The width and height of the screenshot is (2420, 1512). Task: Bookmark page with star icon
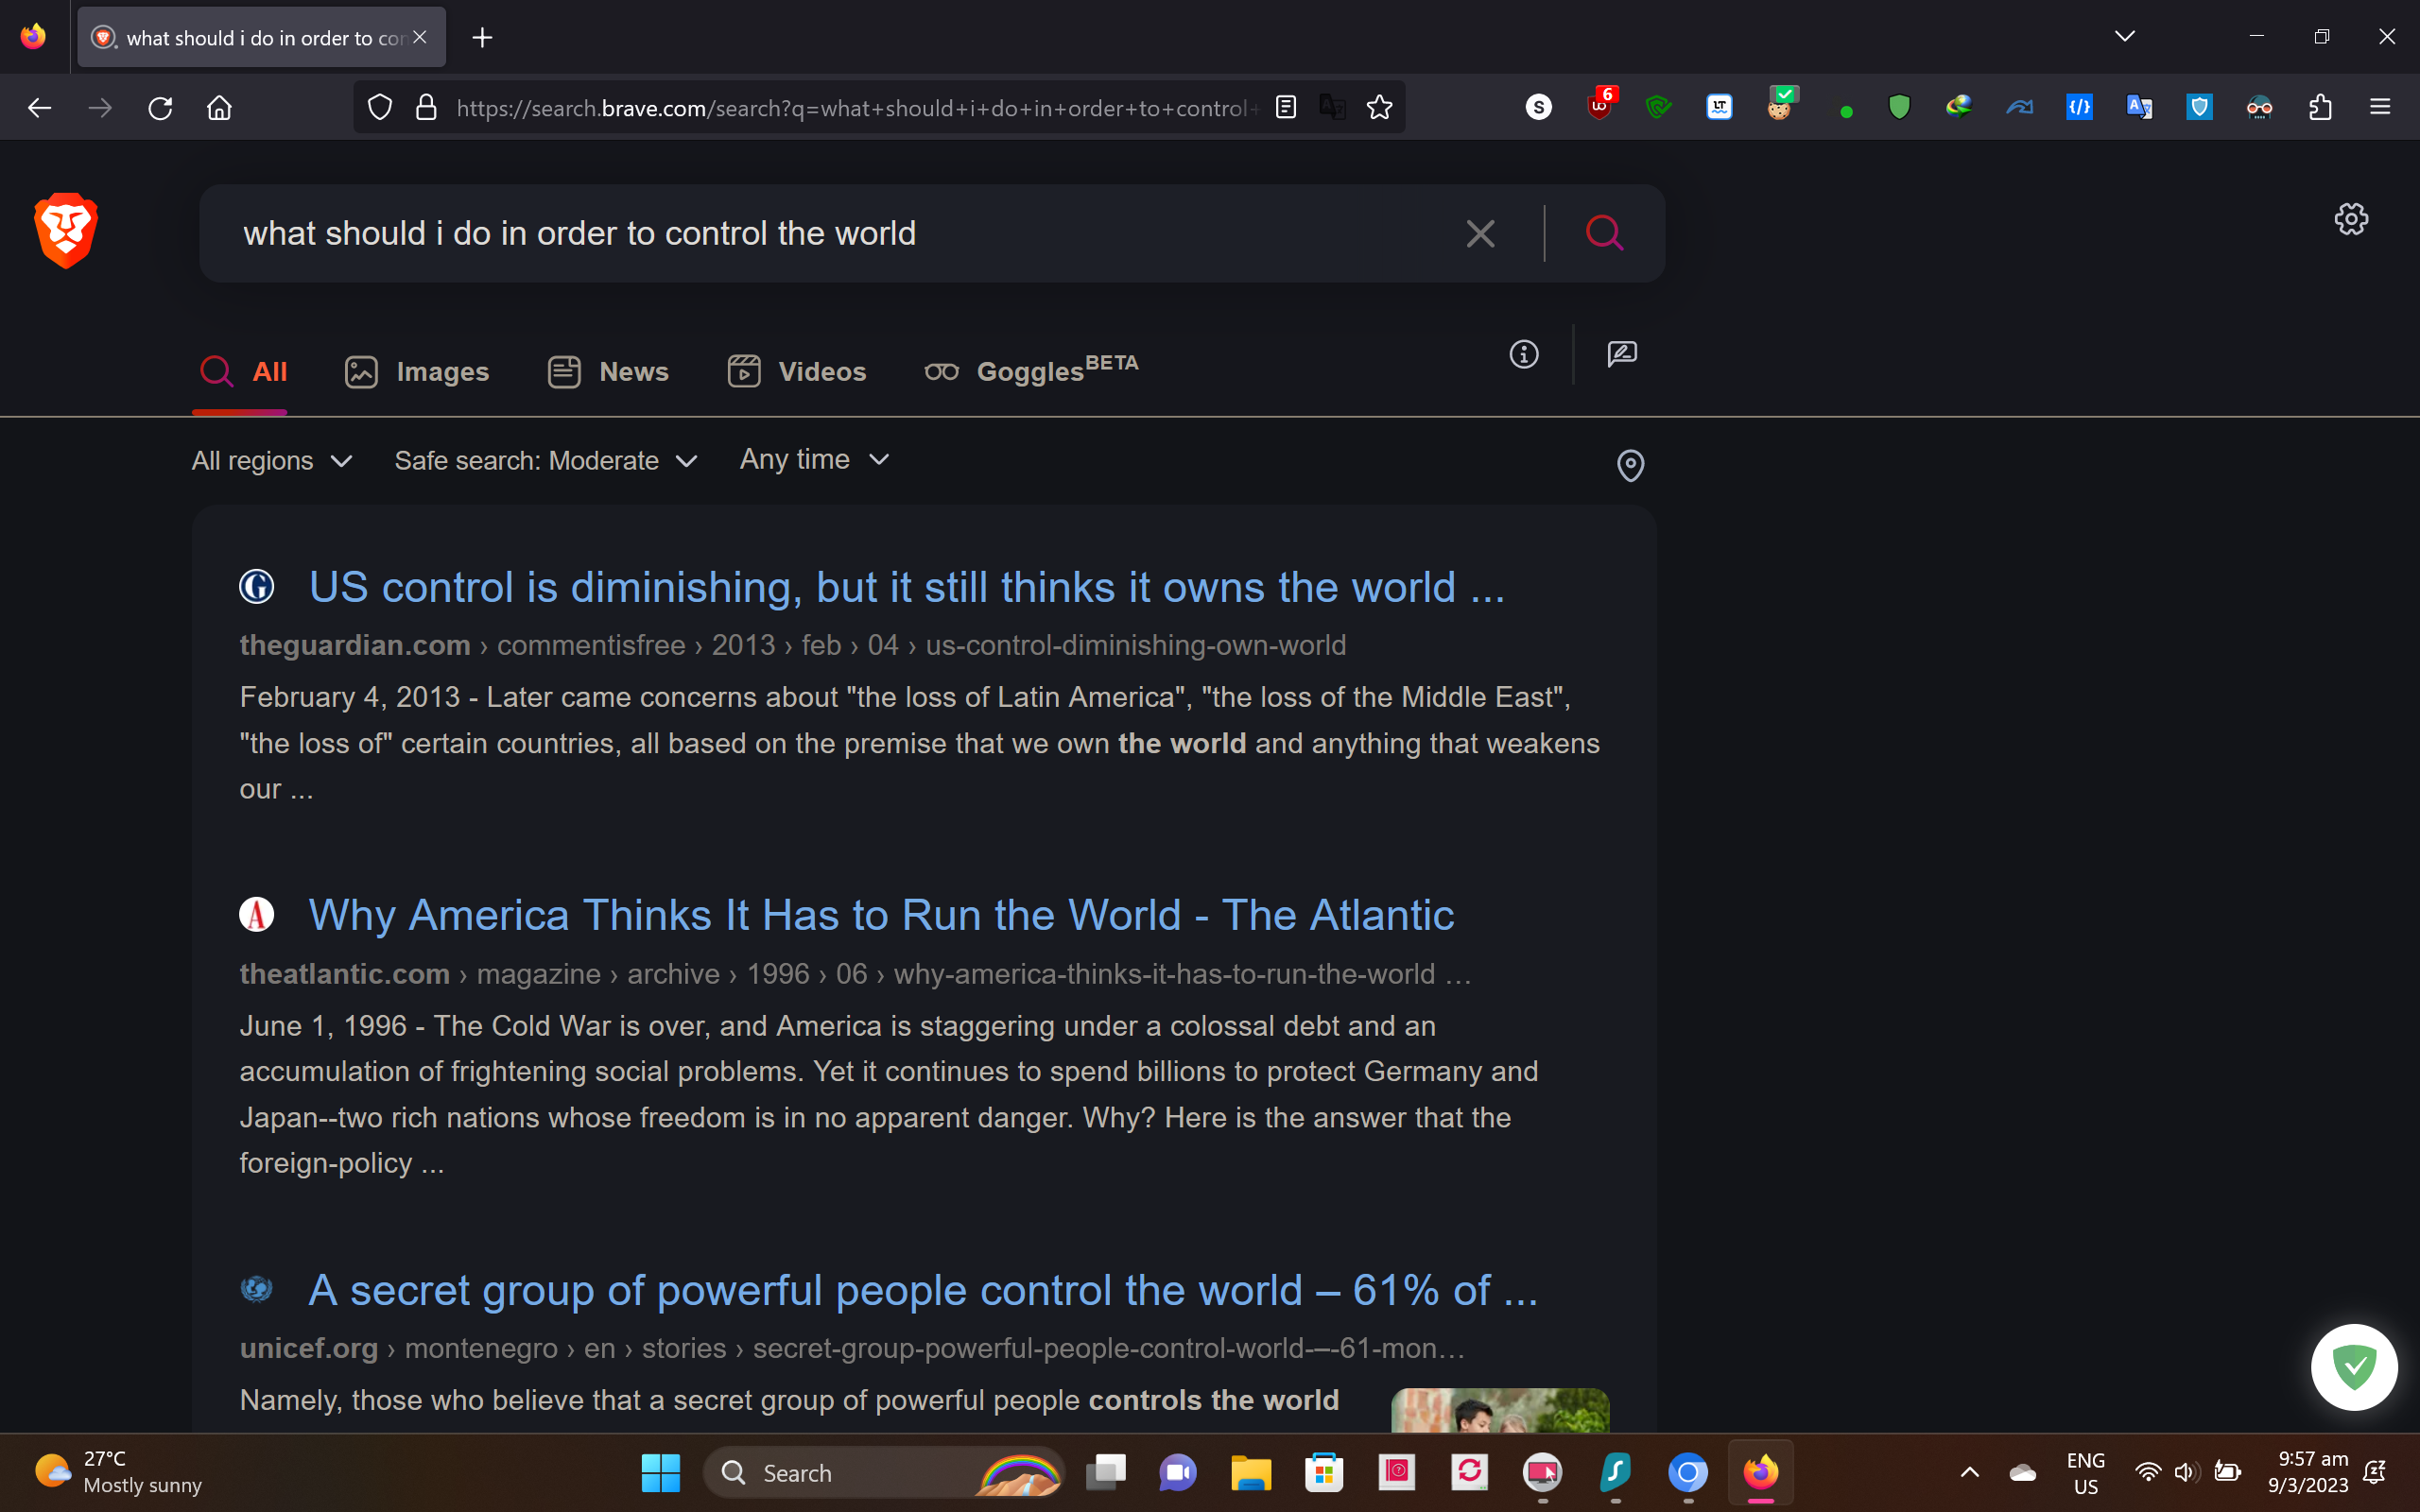[1379, 107]
